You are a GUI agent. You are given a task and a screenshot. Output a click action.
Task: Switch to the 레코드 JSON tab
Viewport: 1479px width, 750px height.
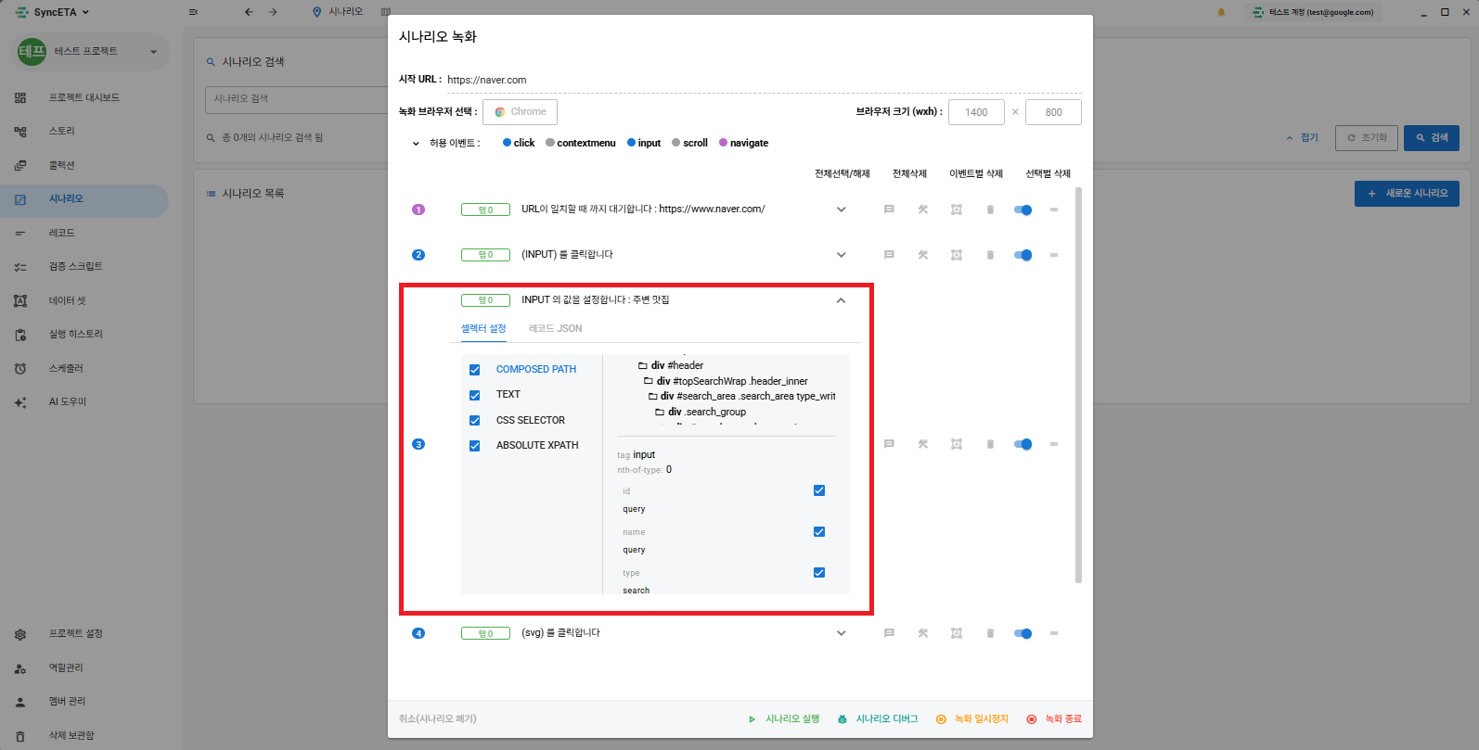click(556, 328)
